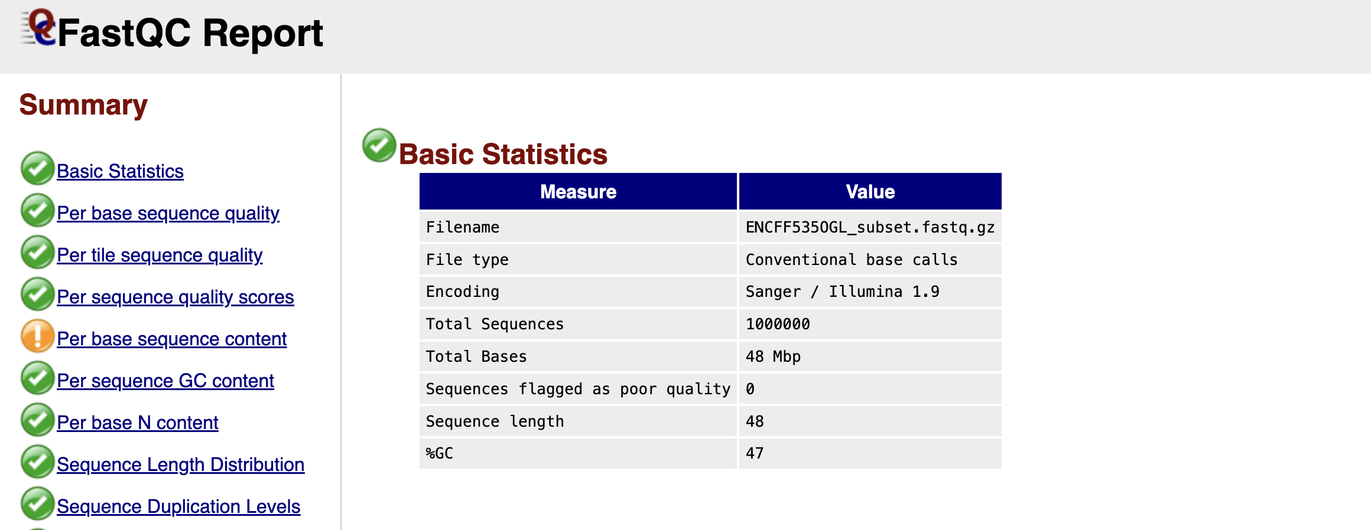The image size is (1371, 530).
Task: Click the warning icon beside Per base sequence content
Action: [37, 336]
